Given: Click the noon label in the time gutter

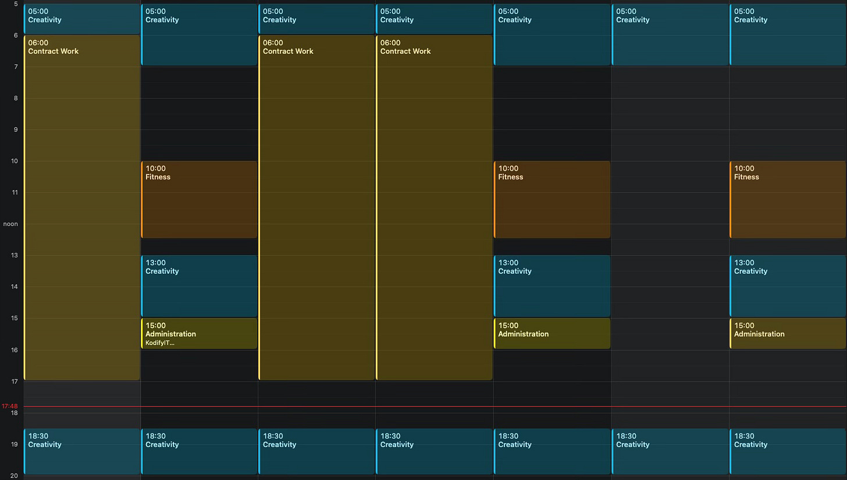Looking at the screenshot, I should (10, 224).
